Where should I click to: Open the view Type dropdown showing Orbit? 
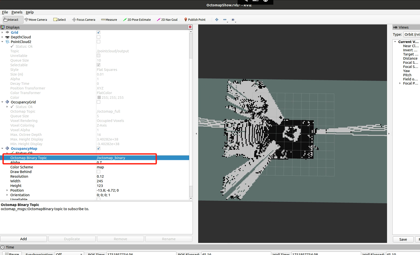tap(411, 34)
